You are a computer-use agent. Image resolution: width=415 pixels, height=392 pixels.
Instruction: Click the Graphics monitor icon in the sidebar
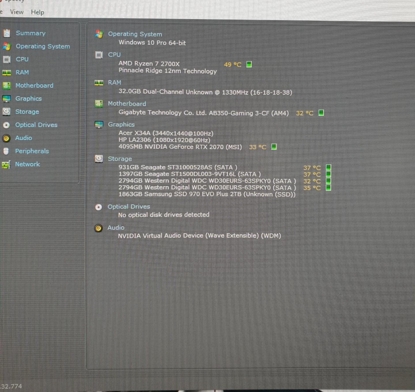[7, 98]
